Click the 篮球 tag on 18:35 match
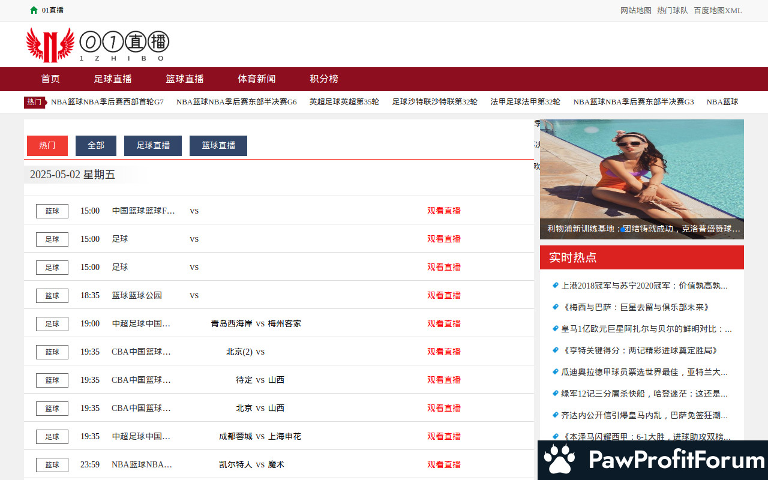The height and width of the screenshot is (480, 768). click(x=52, y=295)
